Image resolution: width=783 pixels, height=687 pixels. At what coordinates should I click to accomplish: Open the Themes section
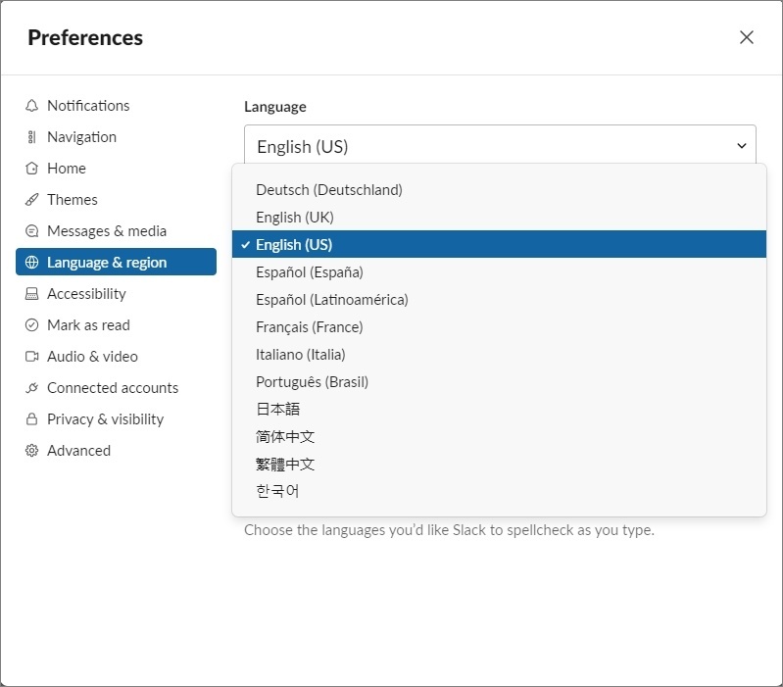tap(116, 200)
